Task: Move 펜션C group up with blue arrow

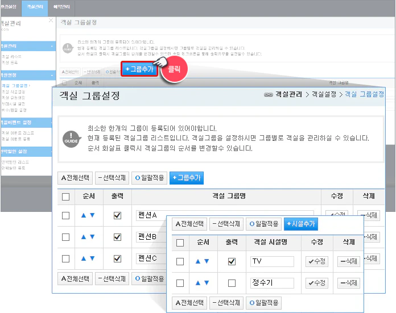Action: coord(84,258)
